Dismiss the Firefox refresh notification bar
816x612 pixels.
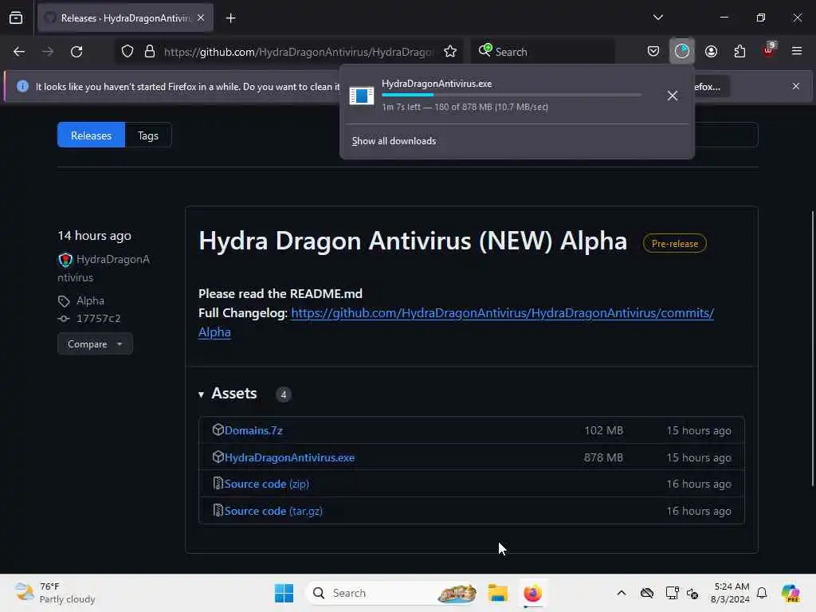click(x=796, y=86)
